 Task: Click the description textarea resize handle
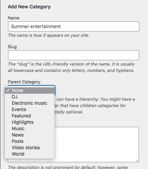point(137,161)
